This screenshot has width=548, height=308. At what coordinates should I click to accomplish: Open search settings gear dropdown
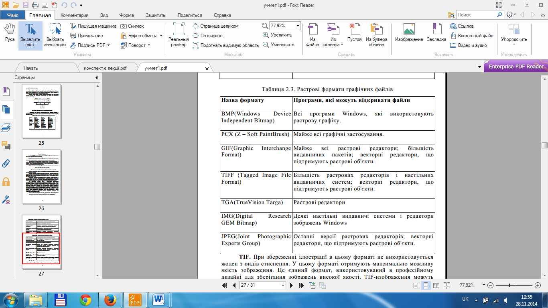tap(511, 15)
